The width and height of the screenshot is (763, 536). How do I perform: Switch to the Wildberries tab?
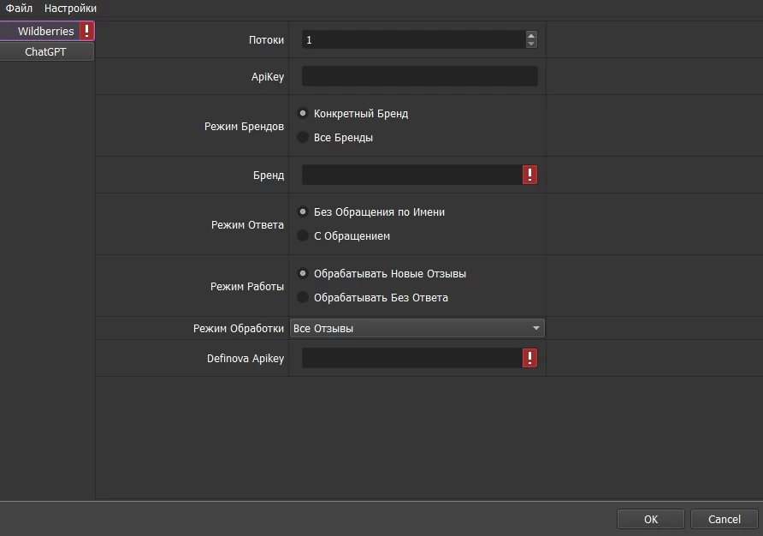(47, 31)
